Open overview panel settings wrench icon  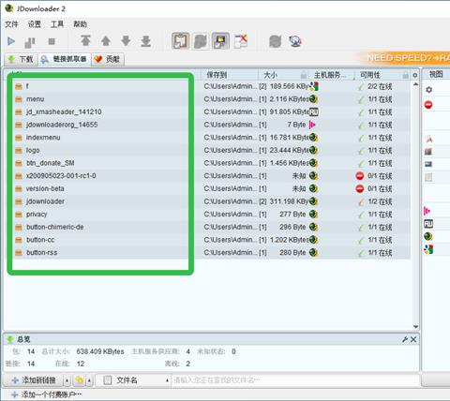click(x=405, y=339)
